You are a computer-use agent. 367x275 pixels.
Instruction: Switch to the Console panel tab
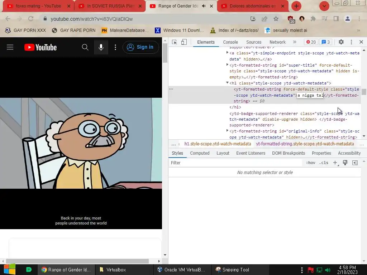pos(230,42)
